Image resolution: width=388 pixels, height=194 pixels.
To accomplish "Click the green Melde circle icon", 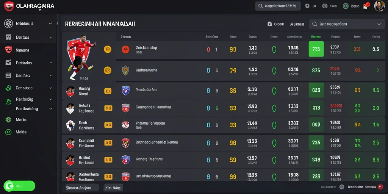I will (x=8, y=132).
